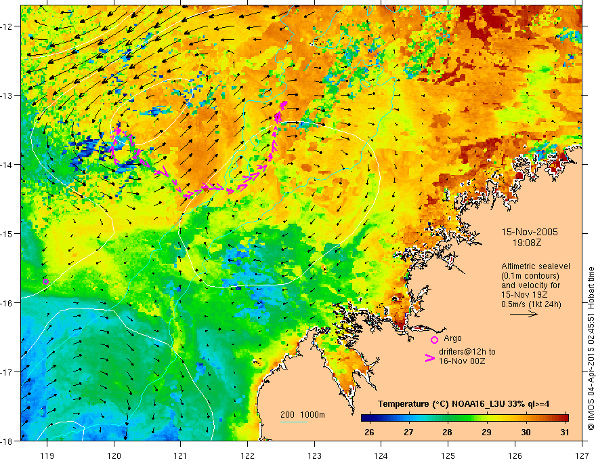Click the 0.5m/s velocity scale arrow
This screenshot has height=461, width=596.
pyautogui.click(x=524, y=314)
